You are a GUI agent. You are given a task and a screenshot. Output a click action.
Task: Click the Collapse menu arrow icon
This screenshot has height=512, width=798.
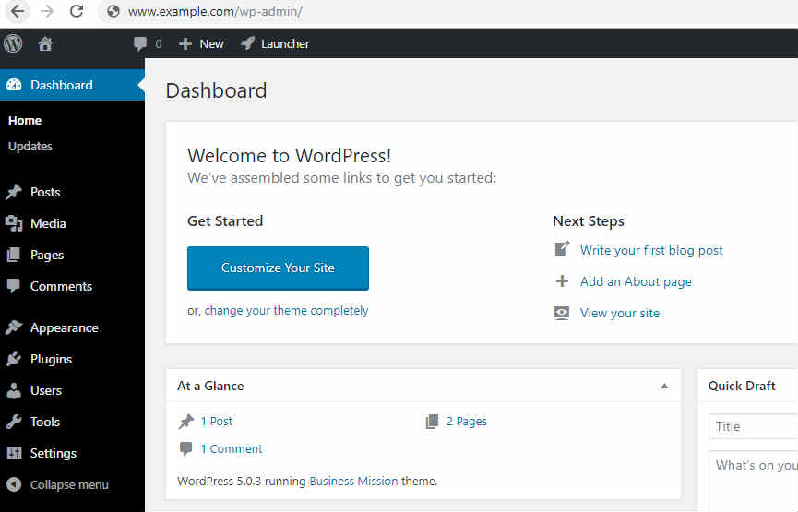(14, 484)
